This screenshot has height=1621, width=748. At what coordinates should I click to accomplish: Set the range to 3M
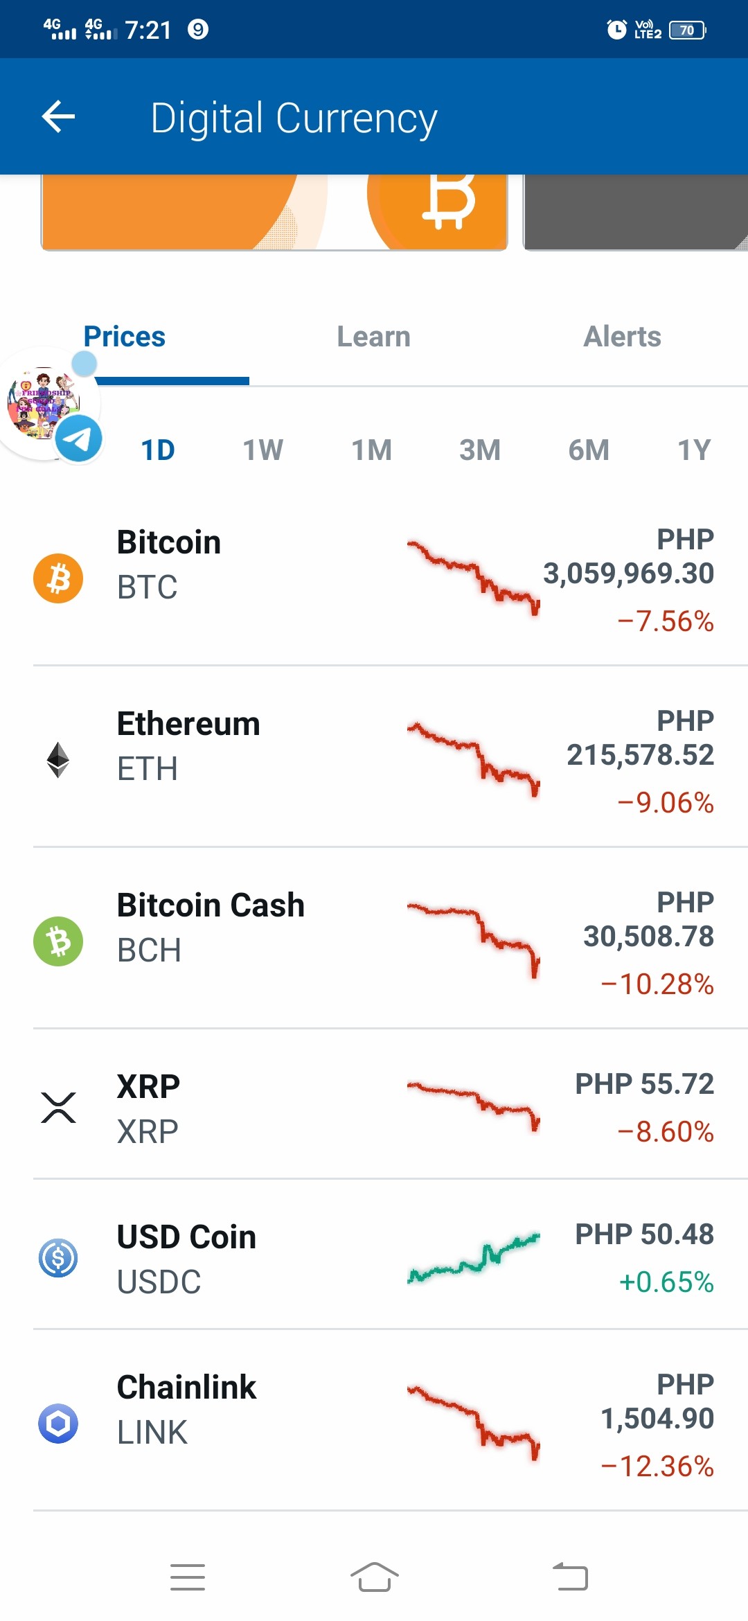(x=480, y=450)
